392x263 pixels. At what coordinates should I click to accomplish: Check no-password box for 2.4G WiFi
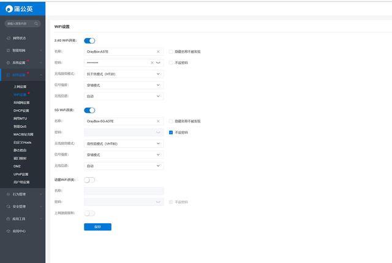pyautogui.click(x=171, y=63)
